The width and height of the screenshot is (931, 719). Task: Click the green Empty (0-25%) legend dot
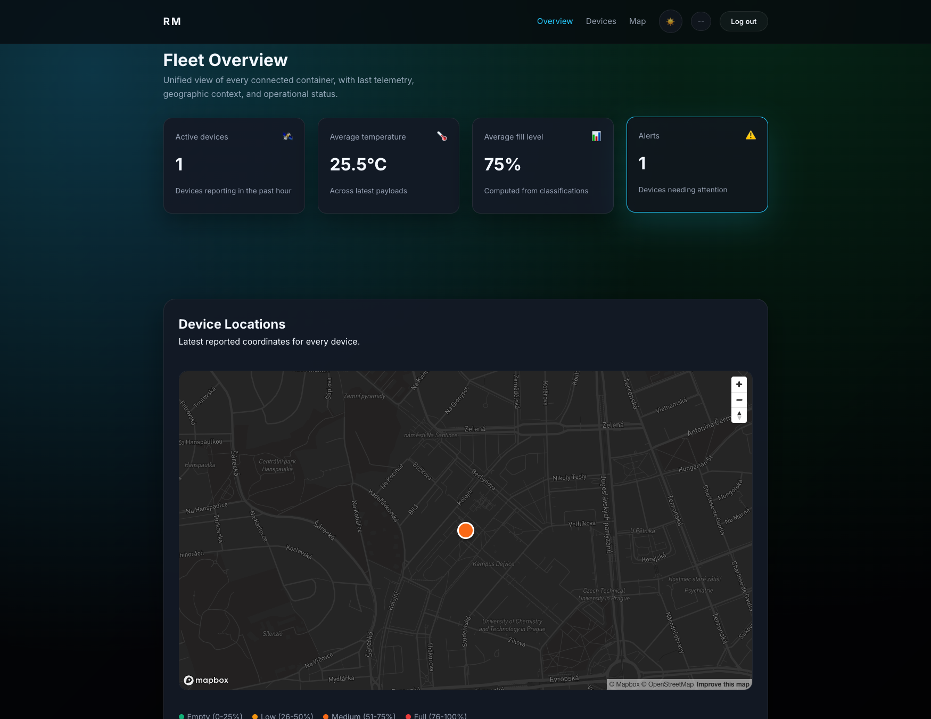(182, 716)
